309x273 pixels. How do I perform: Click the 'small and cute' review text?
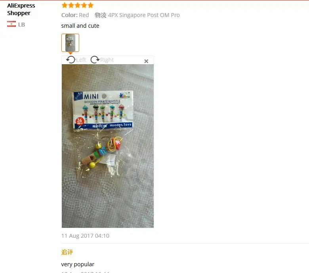point(80,26)
